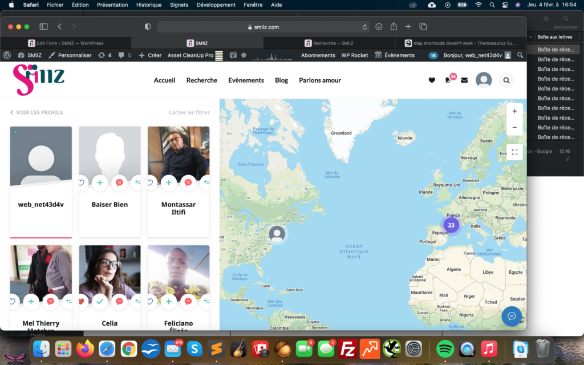Viewport: 584px width, 365px height.
Task: Open Évènements in admin bar
Action: [395, 55]
